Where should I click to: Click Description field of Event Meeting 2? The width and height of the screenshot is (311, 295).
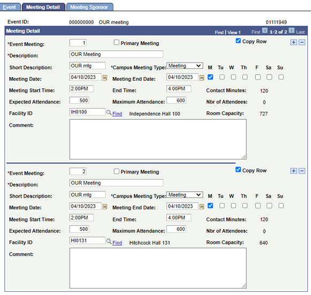(116, 183)
